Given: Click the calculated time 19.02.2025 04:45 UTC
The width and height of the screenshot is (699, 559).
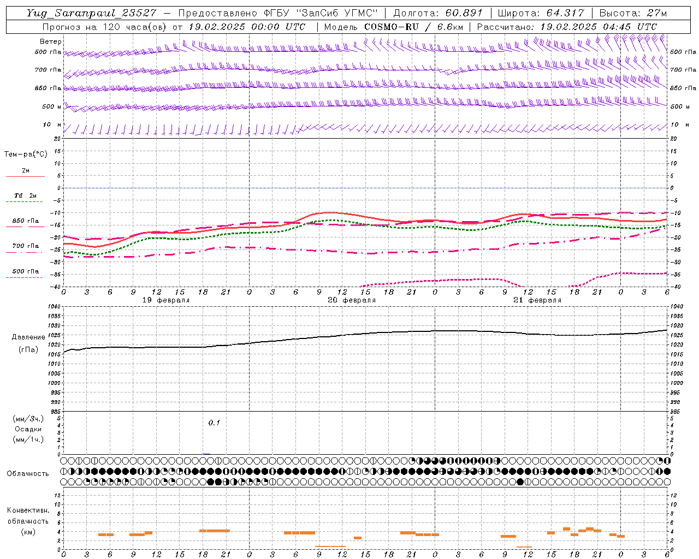Looking at the screenshot, I should tap(599, 27).
